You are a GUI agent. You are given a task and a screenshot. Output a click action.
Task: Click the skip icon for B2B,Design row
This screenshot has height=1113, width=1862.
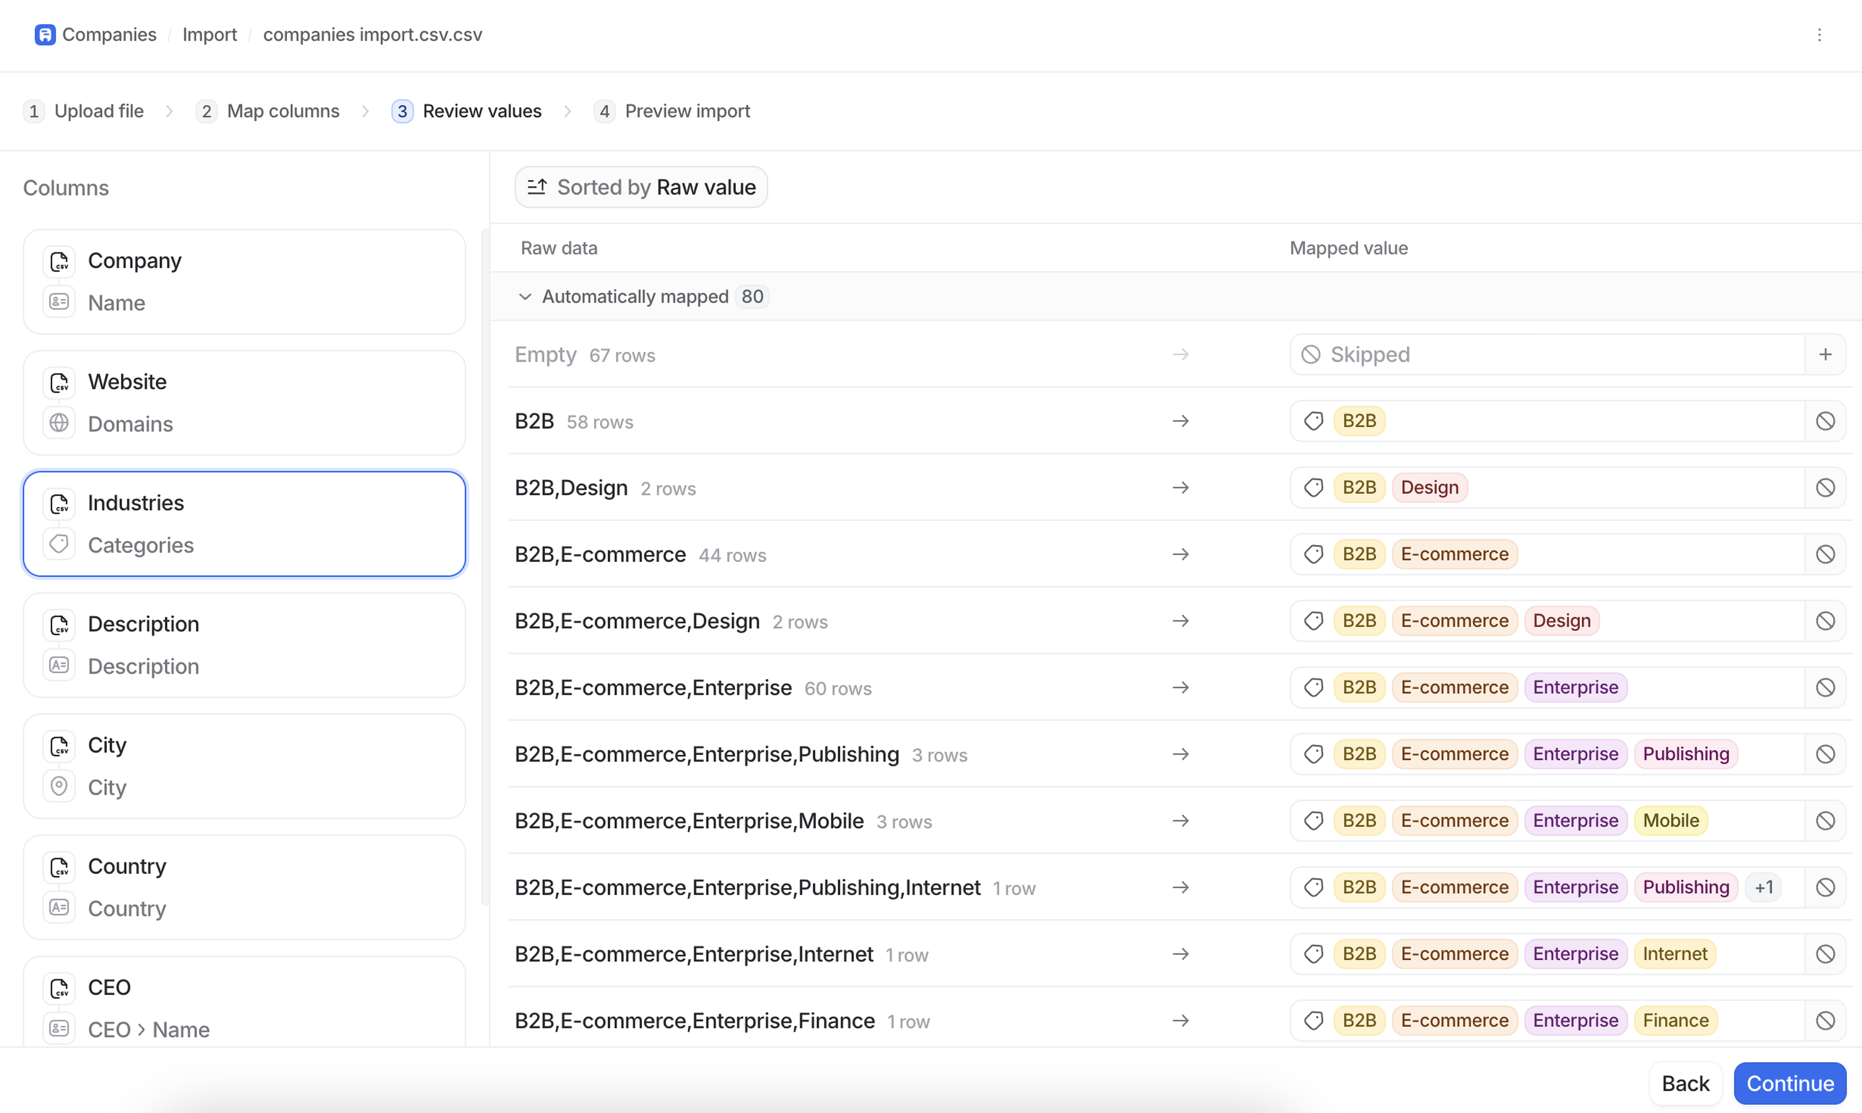[x=1825, y=487]
